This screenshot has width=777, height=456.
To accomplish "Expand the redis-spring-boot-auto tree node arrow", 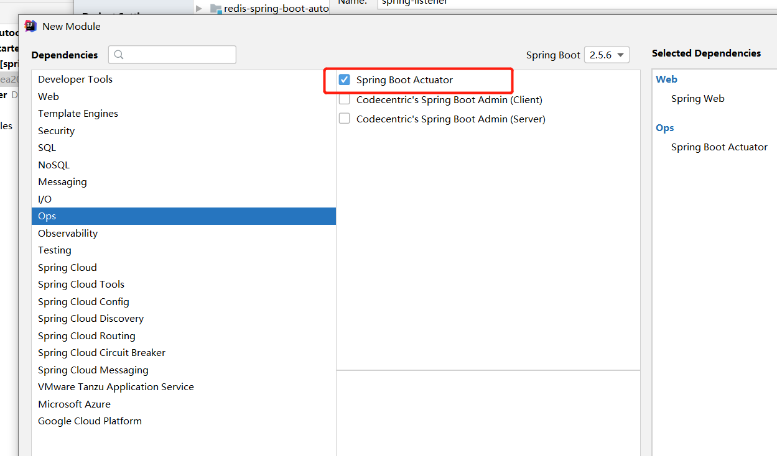I will click(199, 9).
